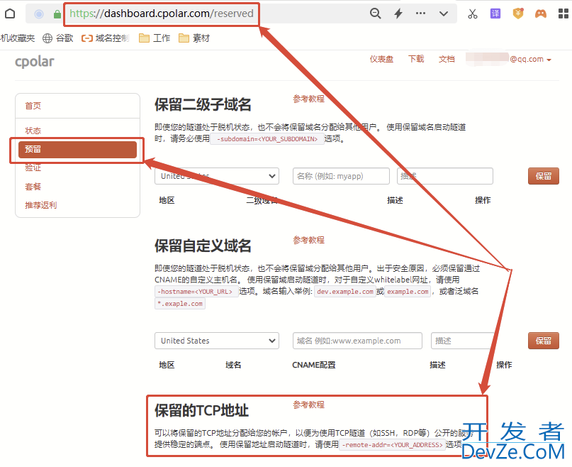Screen dimensions: 572x467
Task: Open United States dropdown in custom domain section
Action: [217, 341]
